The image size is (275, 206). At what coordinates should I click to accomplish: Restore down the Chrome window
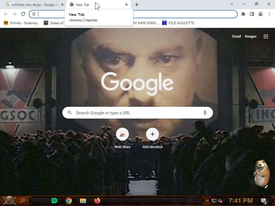[x=256, y=4]
